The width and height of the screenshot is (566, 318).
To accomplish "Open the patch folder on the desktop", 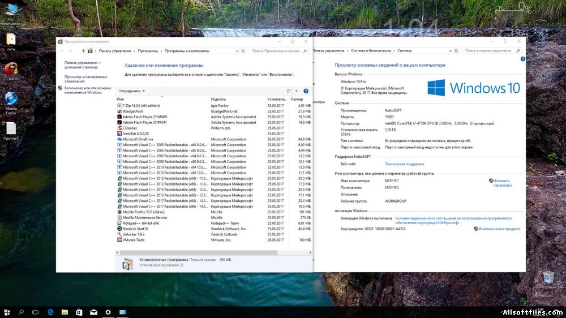I will point(11,41).
